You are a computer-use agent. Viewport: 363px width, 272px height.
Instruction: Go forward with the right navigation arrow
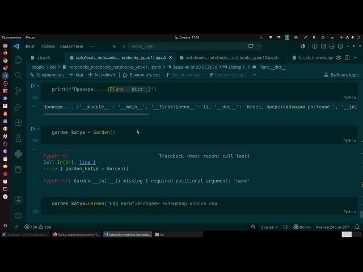pos(124,46)
